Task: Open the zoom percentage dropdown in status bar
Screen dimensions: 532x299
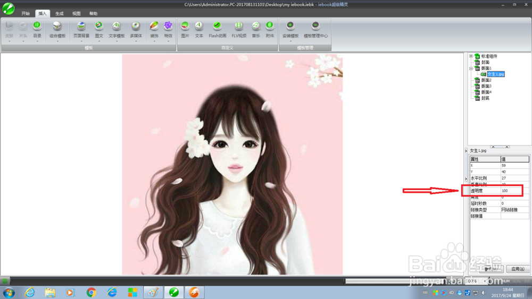Action: [485, 281]
